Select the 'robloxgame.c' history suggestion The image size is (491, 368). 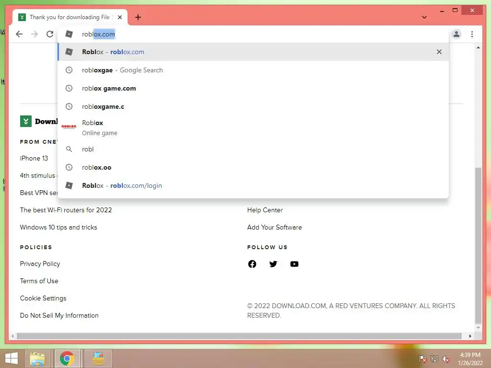pos(253,106)
